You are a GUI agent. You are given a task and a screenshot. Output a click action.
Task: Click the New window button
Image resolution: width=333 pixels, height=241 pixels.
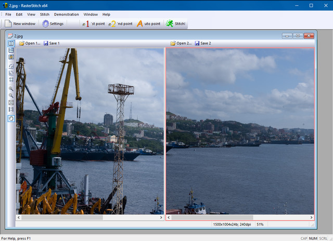[x=20, y=23]
